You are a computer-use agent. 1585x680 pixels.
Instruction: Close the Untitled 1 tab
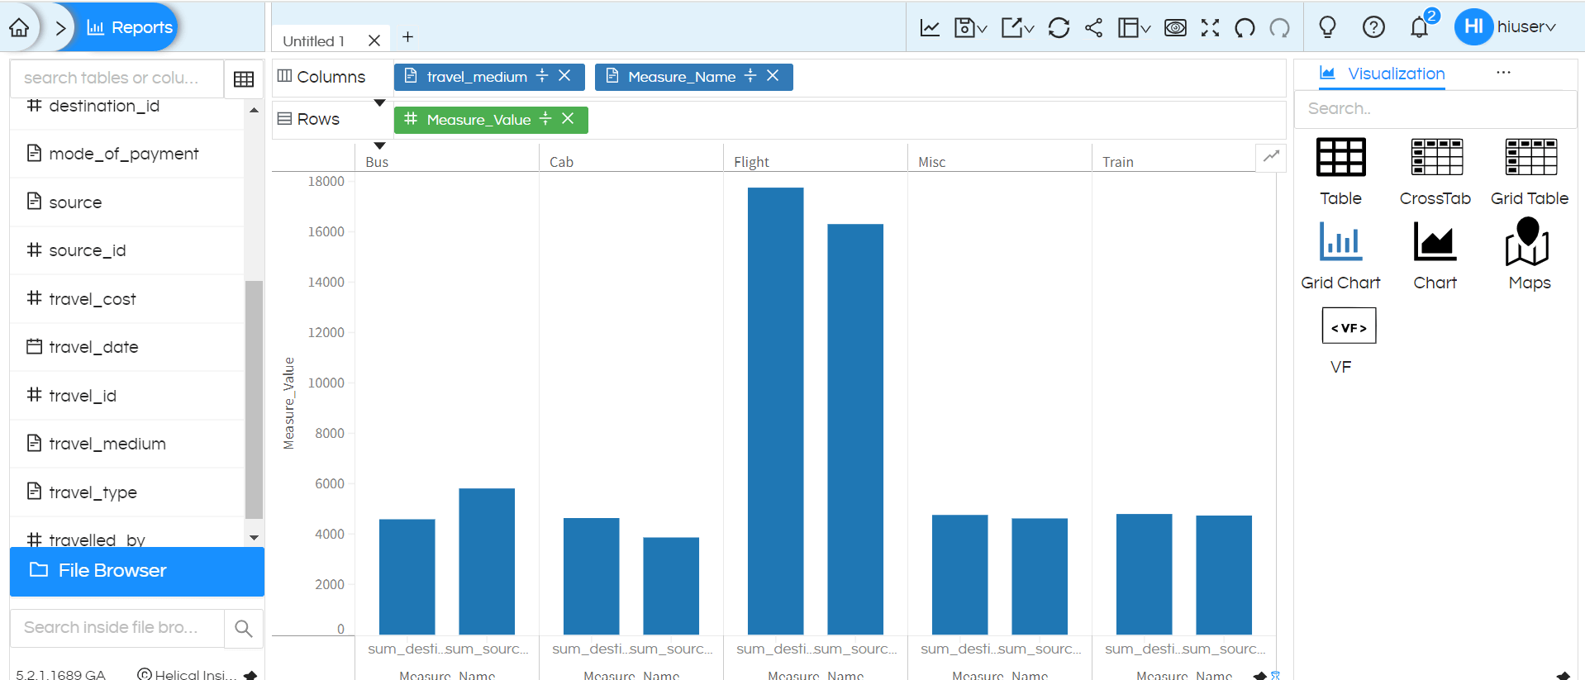point(374,40)
